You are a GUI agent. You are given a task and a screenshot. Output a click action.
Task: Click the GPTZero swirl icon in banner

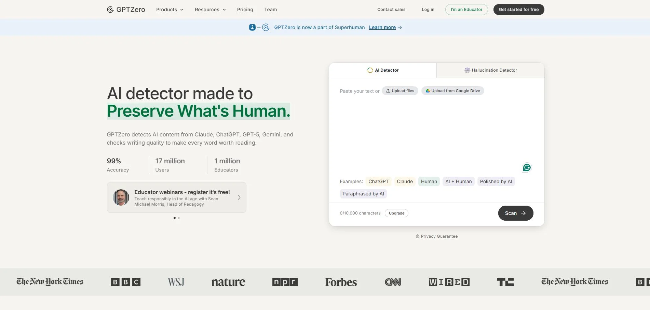click(266, 27)
